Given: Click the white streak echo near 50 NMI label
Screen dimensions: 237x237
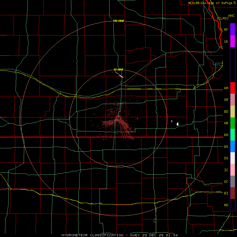Looking at the screenshot, I should pos(120,75).
